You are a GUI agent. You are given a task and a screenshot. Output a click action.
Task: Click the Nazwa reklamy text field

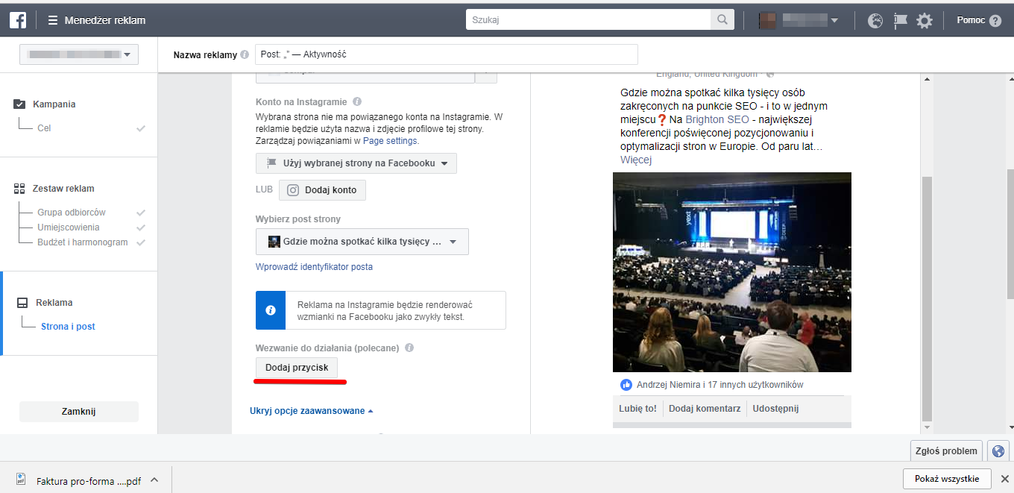[447, 54]
